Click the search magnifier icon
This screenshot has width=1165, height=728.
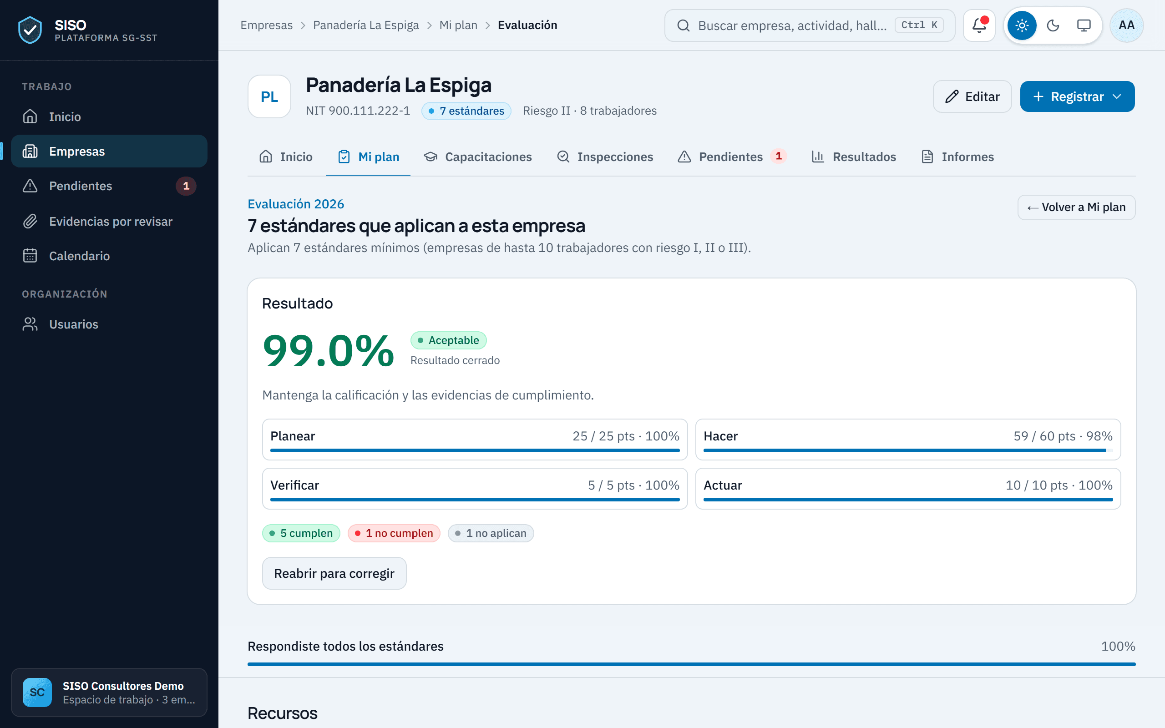683,25
